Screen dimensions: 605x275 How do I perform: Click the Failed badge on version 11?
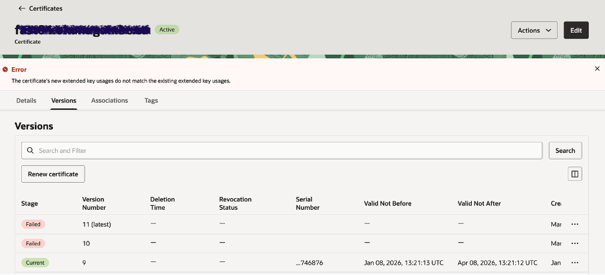(33, 224)
